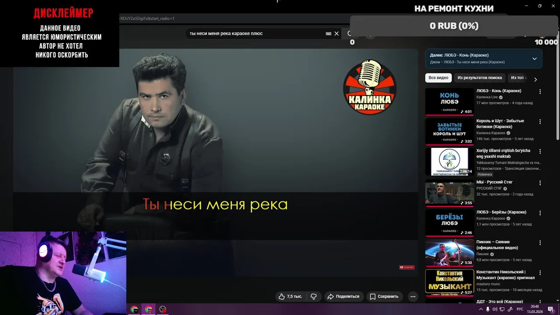Visit maxbery music channel name
560x315 pixels.
tap(488, 284)
